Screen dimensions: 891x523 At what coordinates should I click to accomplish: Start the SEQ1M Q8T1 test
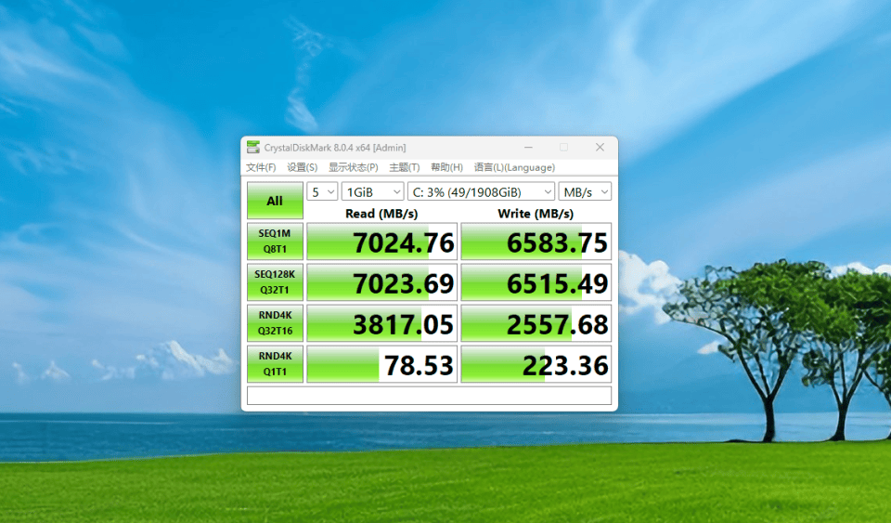275,242
